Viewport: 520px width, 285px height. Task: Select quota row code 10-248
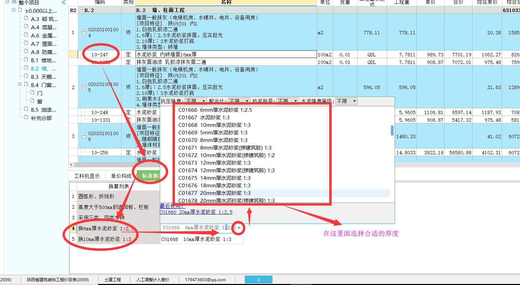pyautogui.click(x=100, y=112)
